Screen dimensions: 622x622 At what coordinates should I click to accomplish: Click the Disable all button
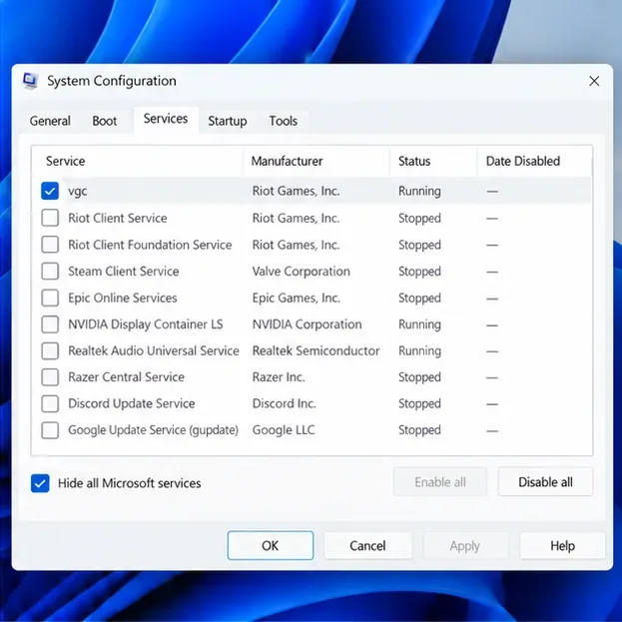coord(545,482)
